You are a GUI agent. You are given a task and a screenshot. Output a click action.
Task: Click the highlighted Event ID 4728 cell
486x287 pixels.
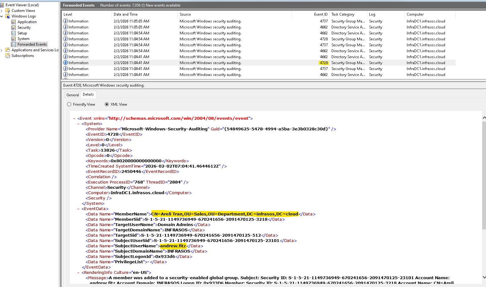pos(324,63)
